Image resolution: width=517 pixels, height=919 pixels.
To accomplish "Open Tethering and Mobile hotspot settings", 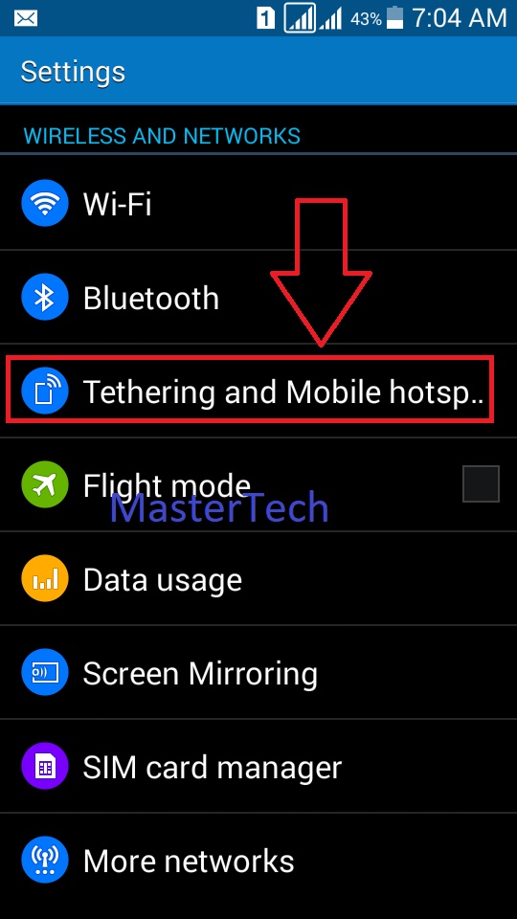I will coord(258,391).
